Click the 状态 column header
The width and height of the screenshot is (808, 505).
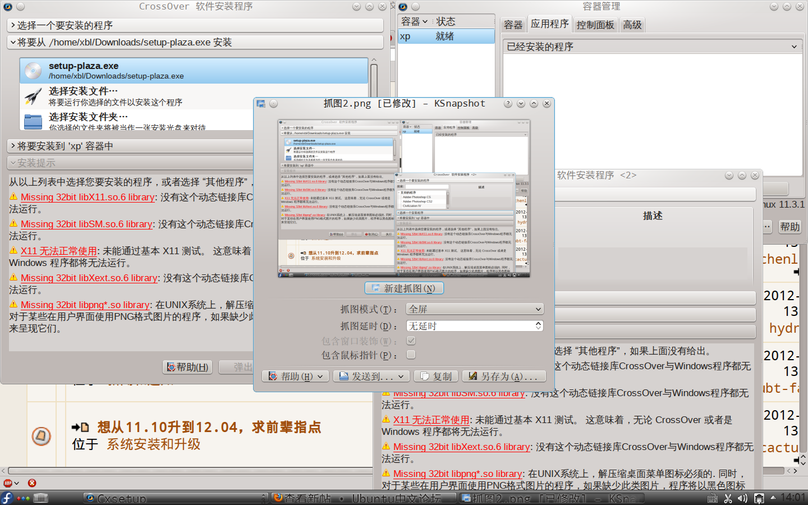tap(446, 21)
